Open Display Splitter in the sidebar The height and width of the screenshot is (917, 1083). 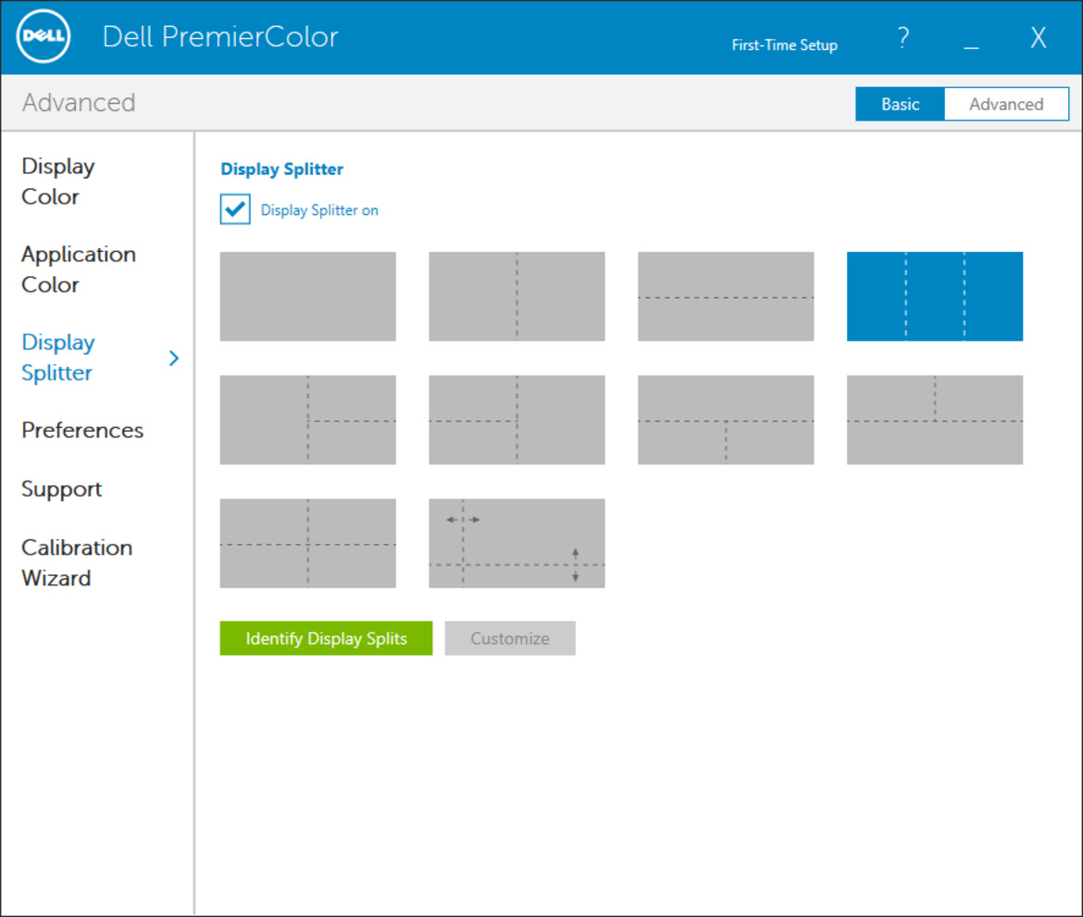click(x=58, y=358)
